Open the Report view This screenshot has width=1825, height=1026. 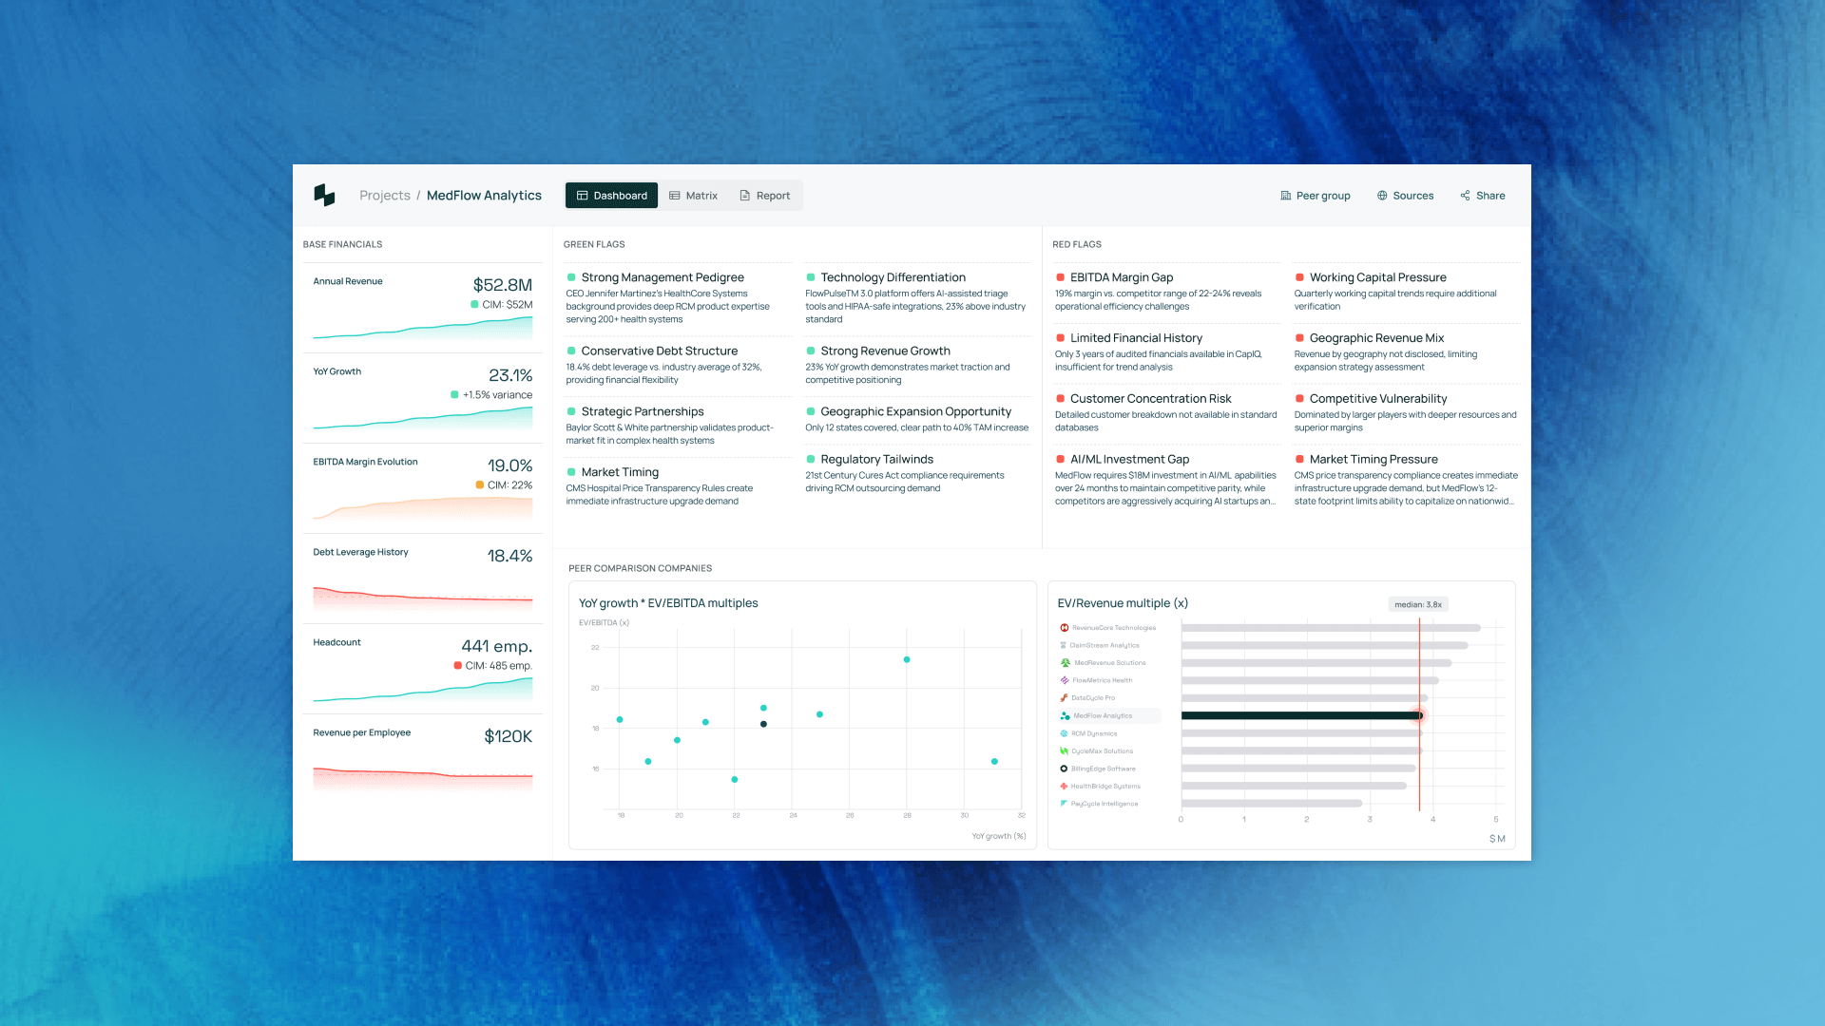[764, 195]
